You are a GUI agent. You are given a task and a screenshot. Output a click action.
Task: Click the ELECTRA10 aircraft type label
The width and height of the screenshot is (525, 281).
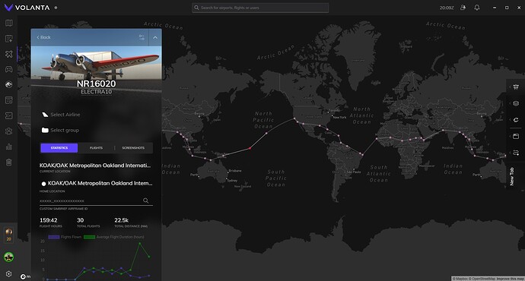tap(97, 92)
